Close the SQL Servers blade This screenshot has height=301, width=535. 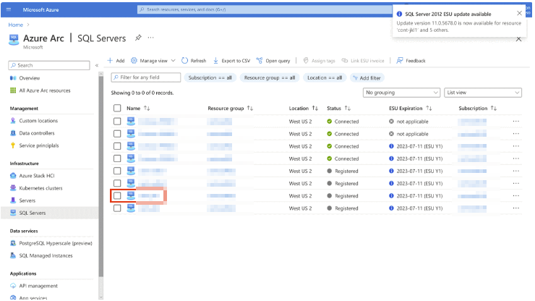(x=518, y=39)
